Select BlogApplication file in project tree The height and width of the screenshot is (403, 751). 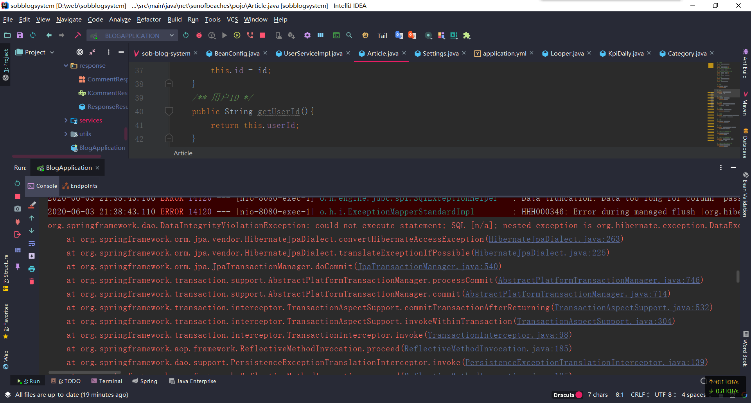coord(98,148)
